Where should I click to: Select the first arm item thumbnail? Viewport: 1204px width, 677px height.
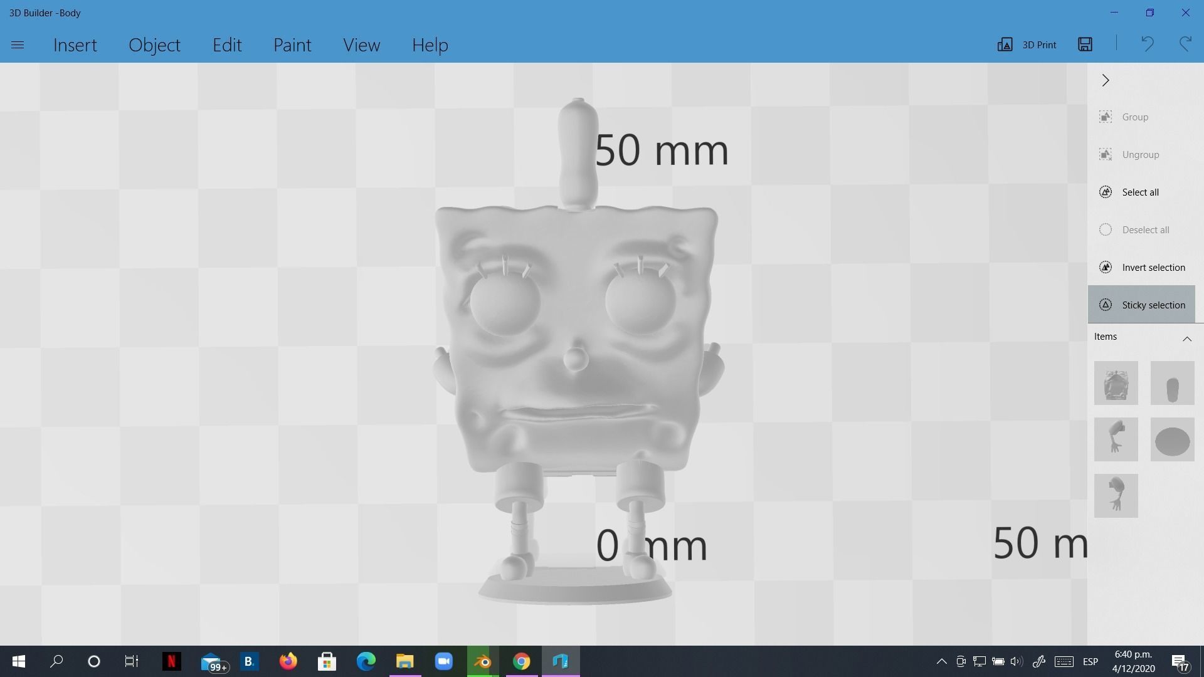click(x=1116, y=439)
